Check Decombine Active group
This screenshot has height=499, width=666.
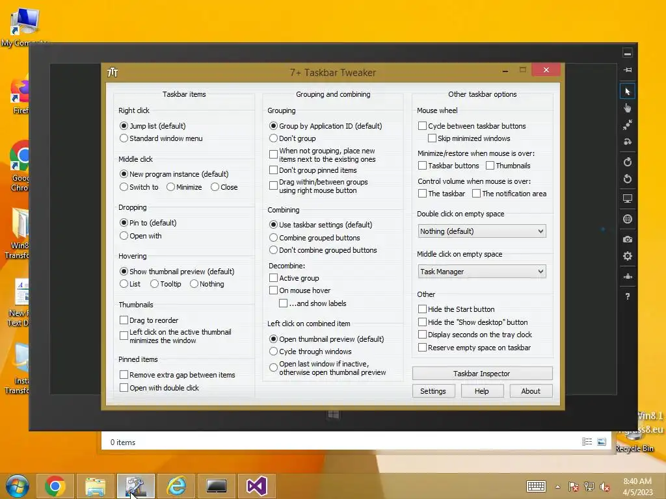pos(295,278)
